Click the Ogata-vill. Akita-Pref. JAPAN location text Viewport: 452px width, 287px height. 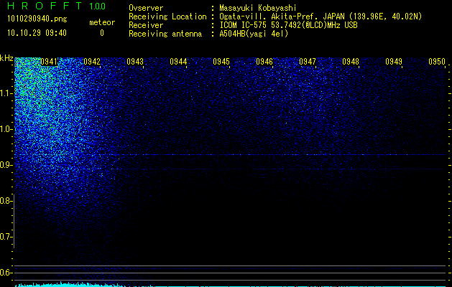(320, 17)
